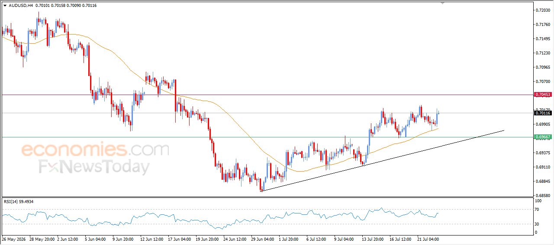The height and width of the screenshot is (245, 554).
Task: Select the gray chart shift triangle marker
Action: coord(442,3)
